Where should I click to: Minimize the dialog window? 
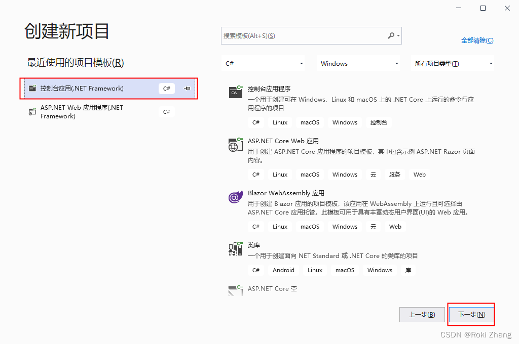[459, 8]
